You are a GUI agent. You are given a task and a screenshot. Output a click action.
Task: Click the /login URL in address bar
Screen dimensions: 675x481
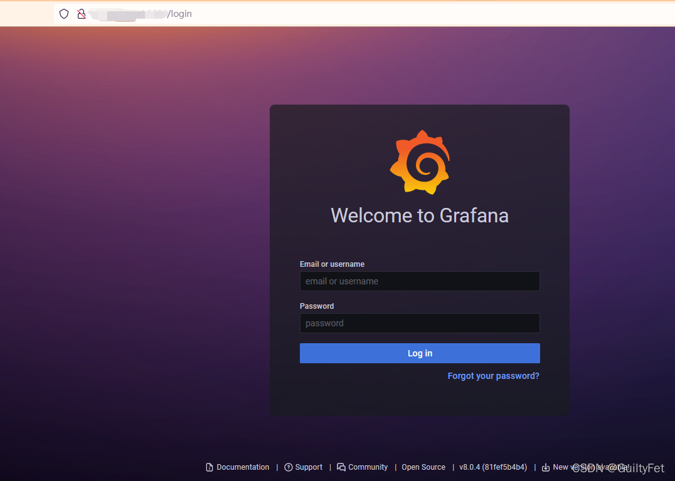click(x=179, y=14)
